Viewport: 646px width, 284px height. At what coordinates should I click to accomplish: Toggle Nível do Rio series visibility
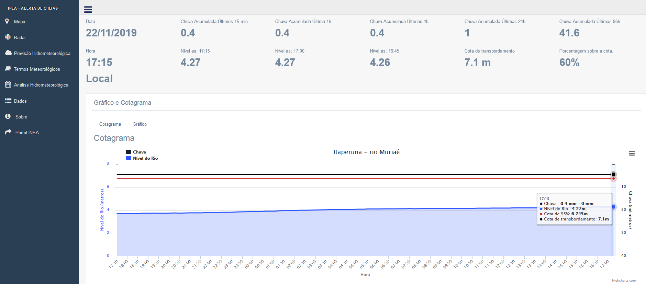142,158
